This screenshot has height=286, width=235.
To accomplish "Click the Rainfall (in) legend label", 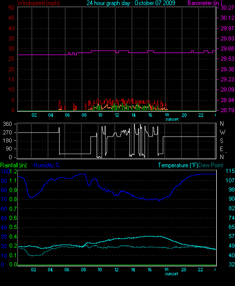I will pos(14,165).
